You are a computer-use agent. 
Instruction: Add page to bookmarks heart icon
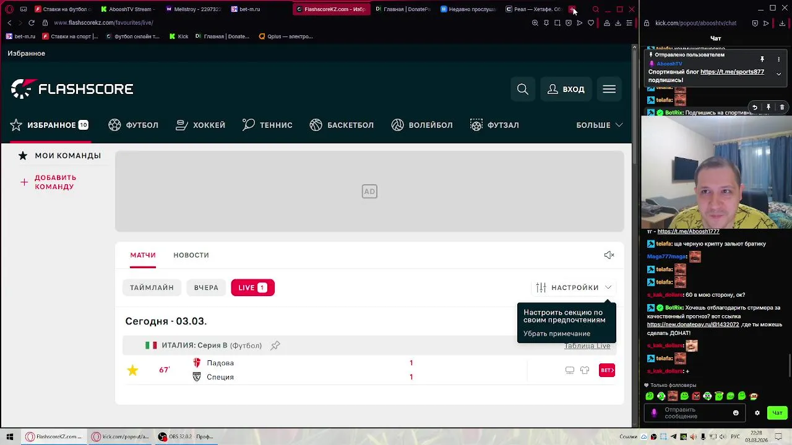[591, 23]
